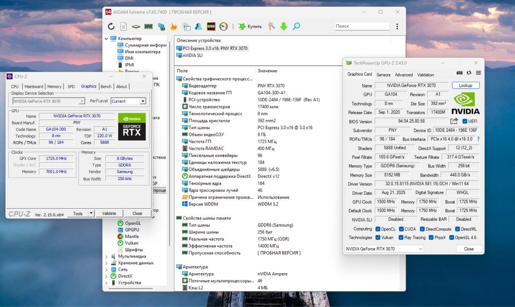Switch to the Mainboard tab in CPU-Z
The width and height of the screenshot is (515, 307).
pos(33,86)
